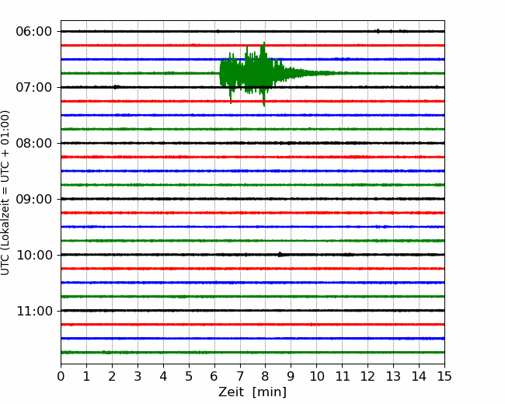Click the x-axis tick label 4
This screenshot has width=505, height=404.
point(163,376)
